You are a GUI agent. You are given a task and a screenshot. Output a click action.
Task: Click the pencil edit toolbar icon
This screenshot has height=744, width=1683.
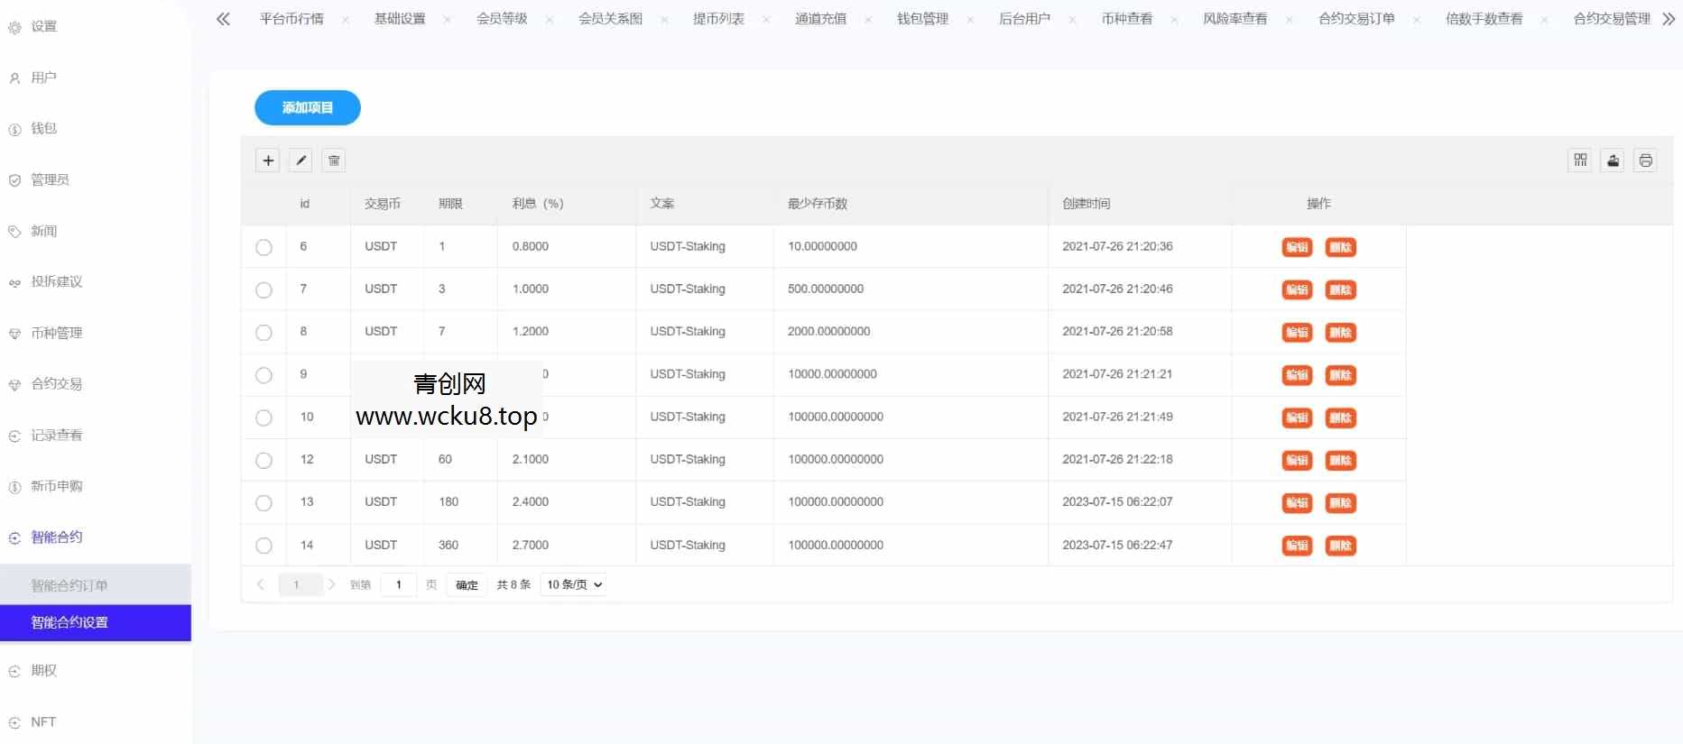pyautogui.click(x=301, y=161)
